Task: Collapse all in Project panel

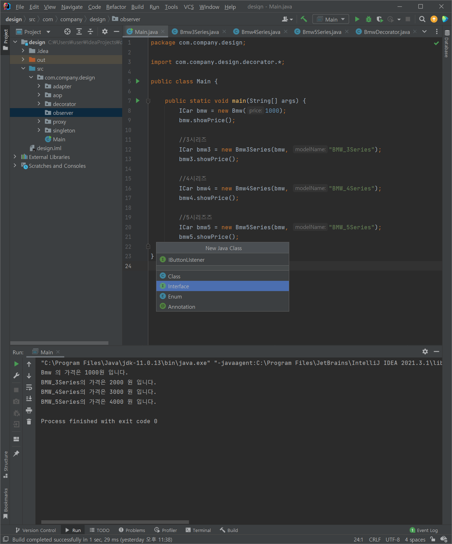Action: (90, 32)
